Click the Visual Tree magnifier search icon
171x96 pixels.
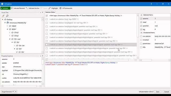(7, 16)
